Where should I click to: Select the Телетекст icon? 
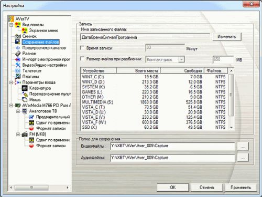(x=18, y=71)
